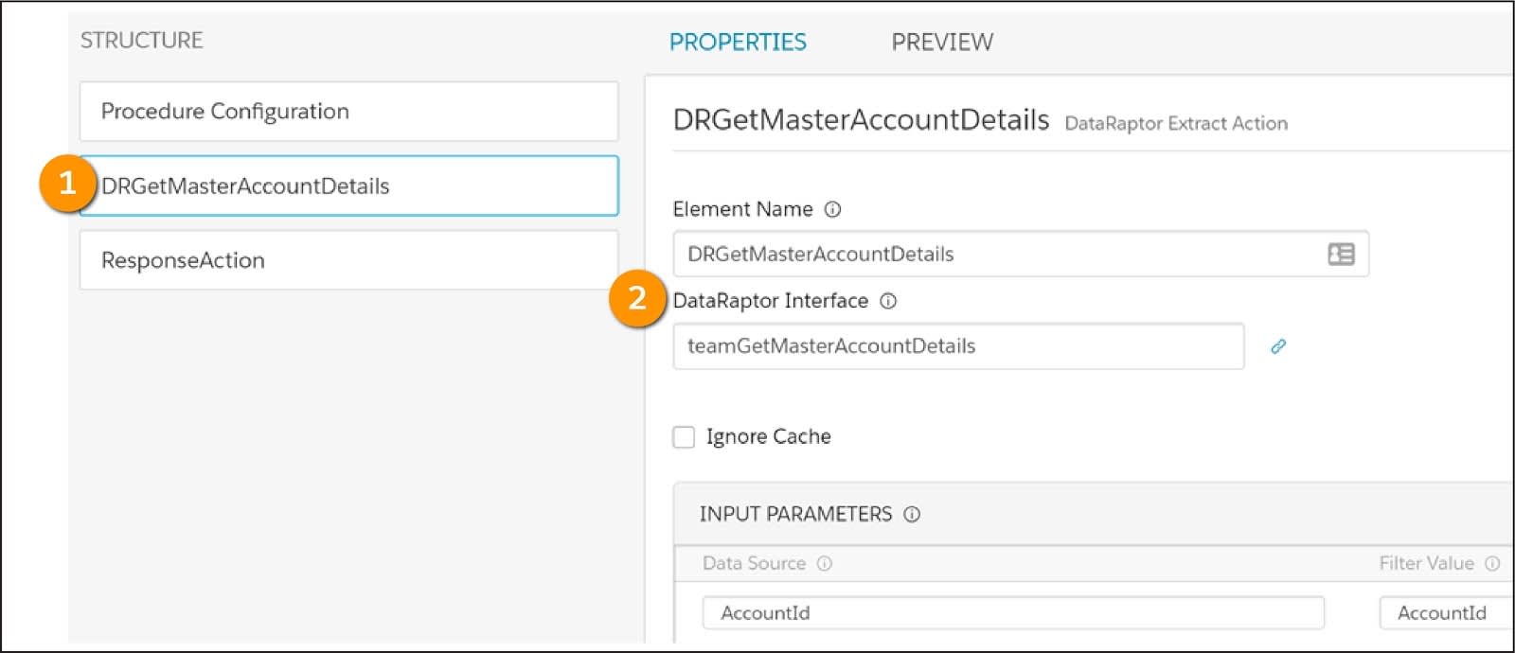Click the DataRaptor Interface label

770,301
